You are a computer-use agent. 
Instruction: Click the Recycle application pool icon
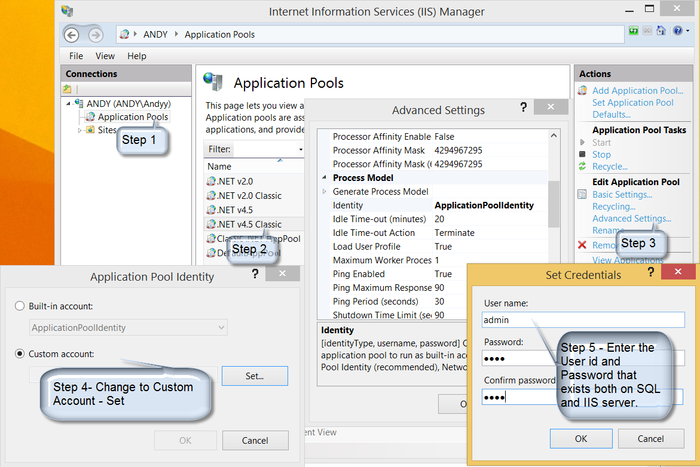click(582, 166)
